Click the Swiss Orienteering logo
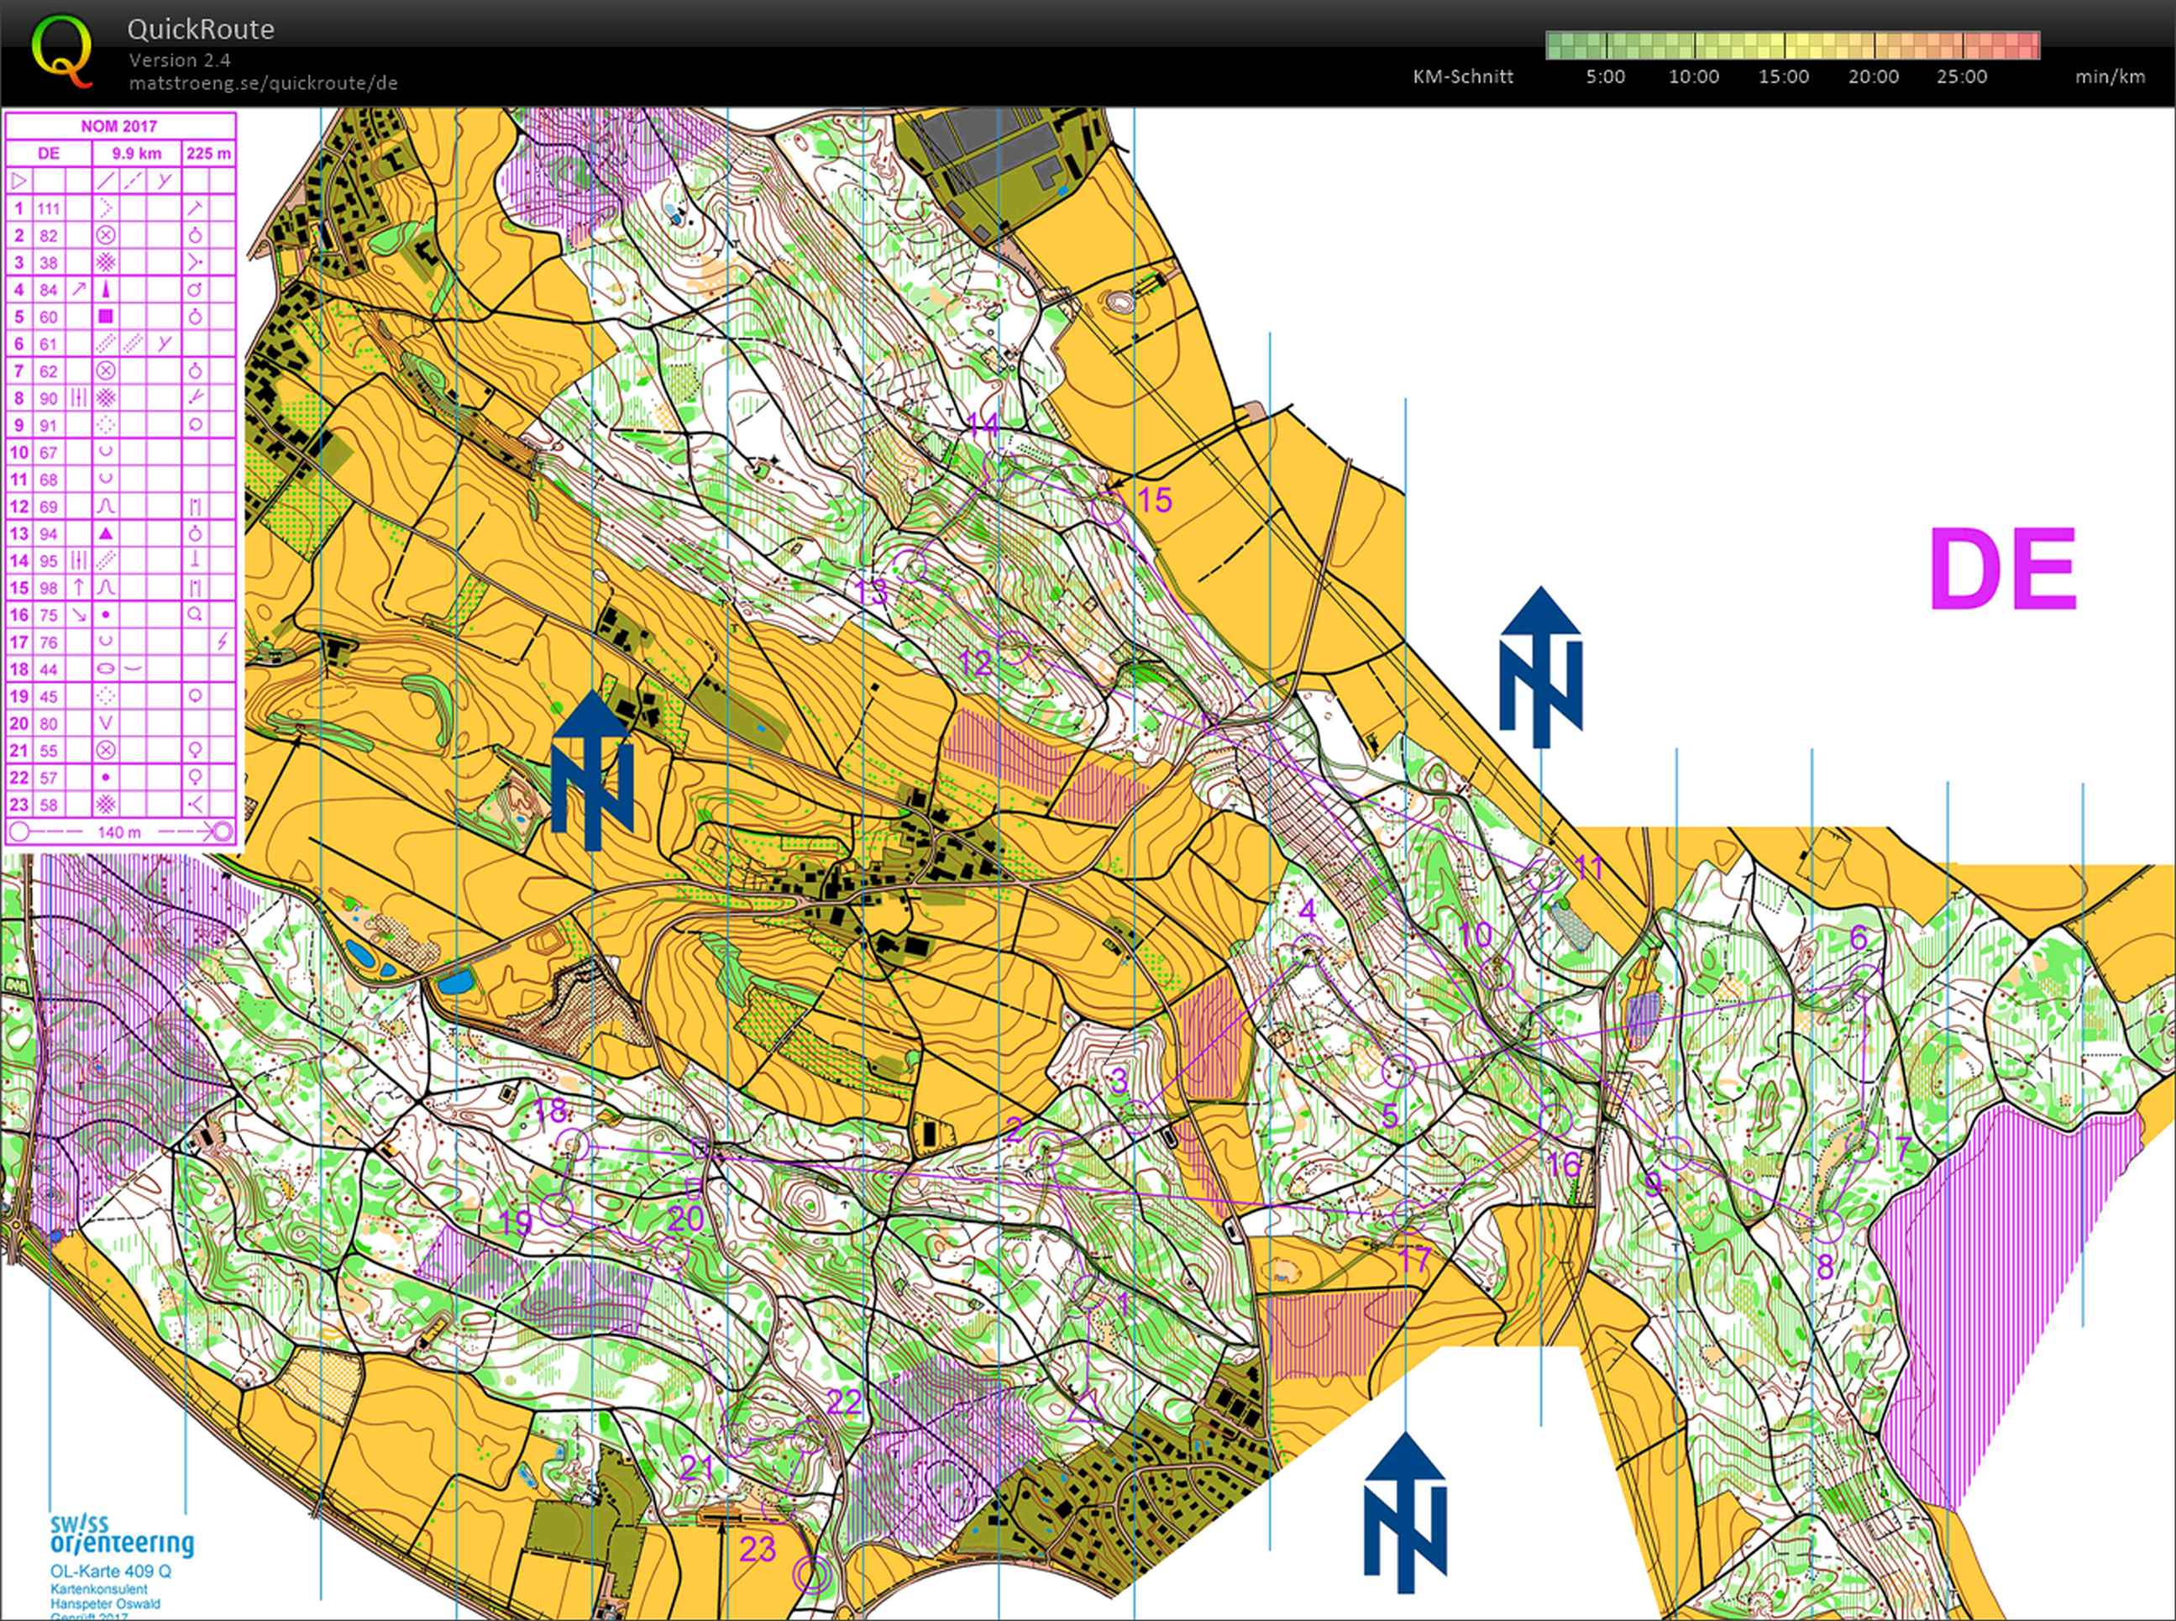Screen dimensions: 2176x1621 [121, 1537]
